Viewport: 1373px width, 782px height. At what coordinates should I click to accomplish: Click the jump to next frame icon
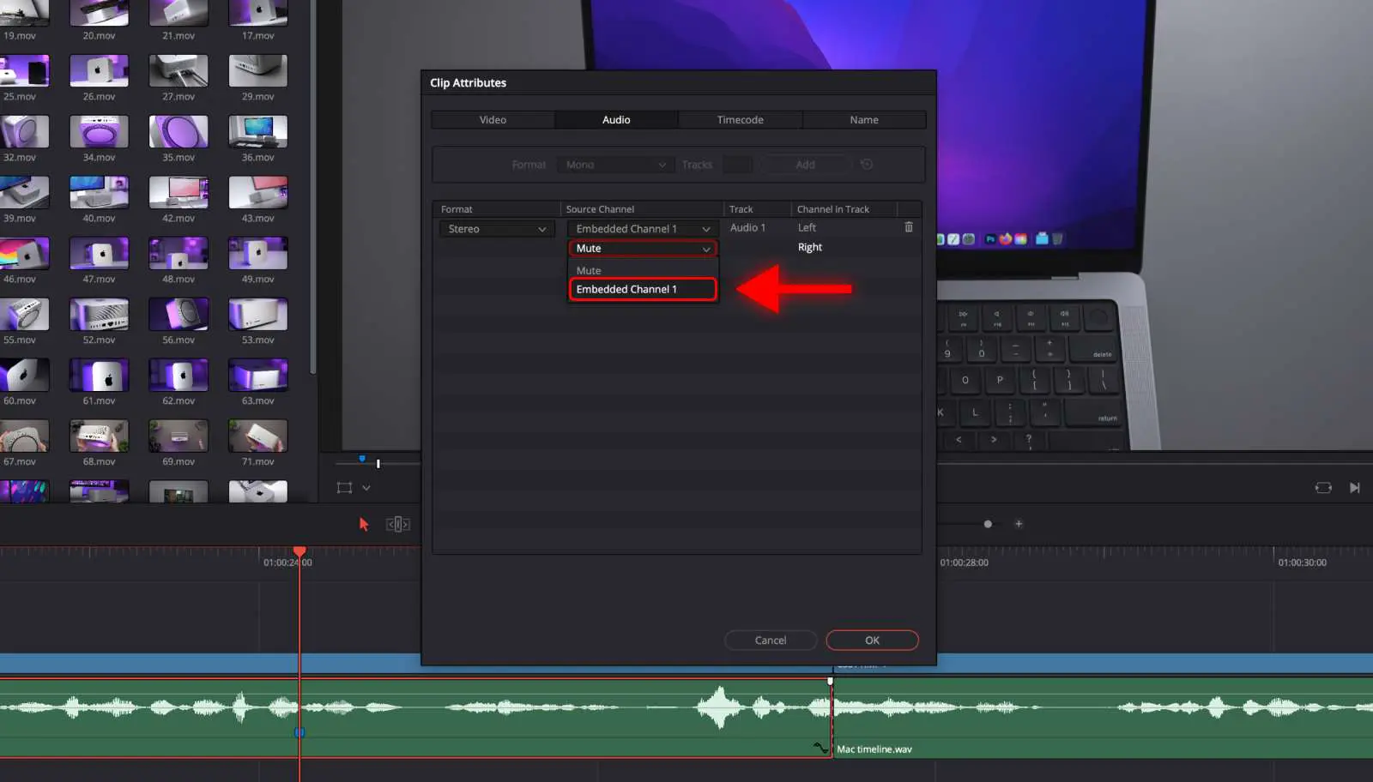pos(1355,487)
